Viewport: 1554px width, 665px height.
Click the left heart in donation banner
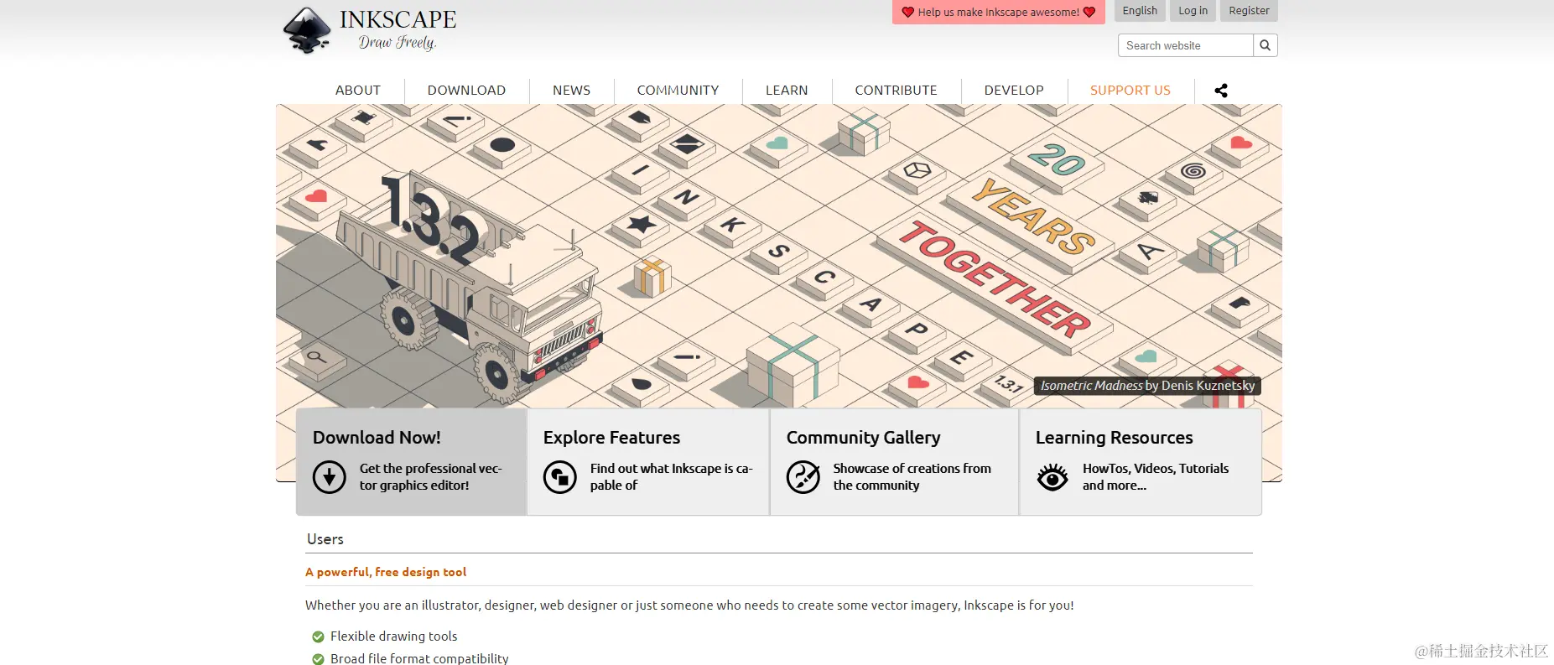coord(907,13)
